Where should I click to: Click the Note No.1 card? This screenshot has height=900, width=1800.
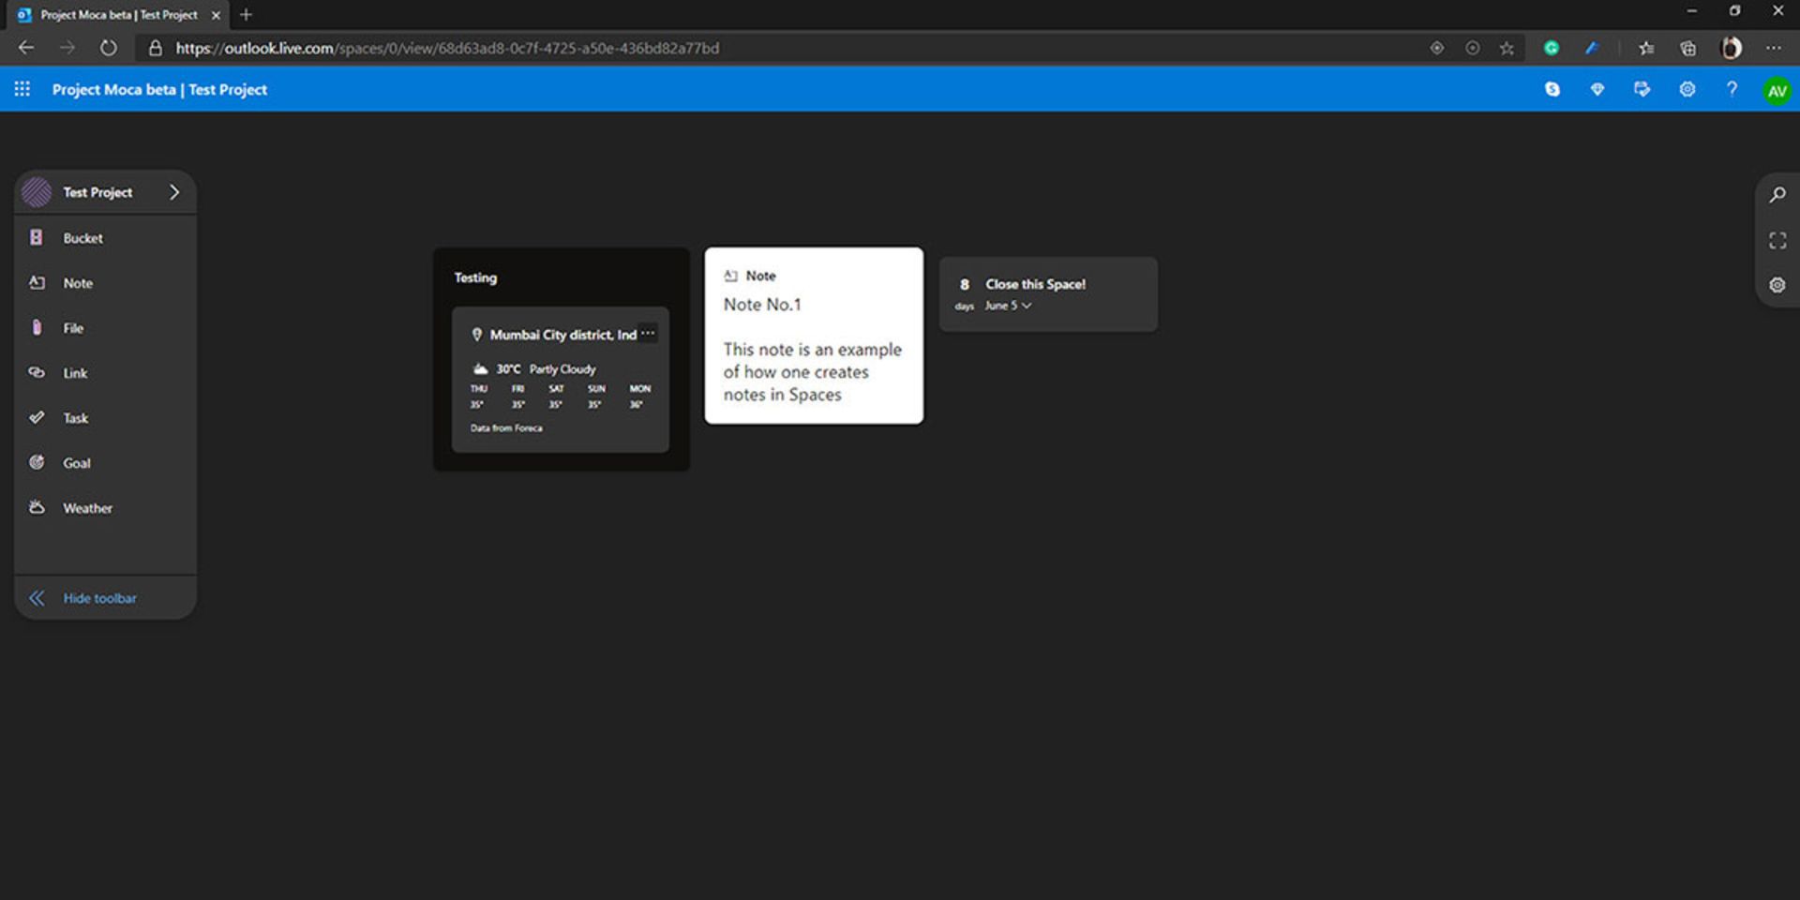(813, 335)
